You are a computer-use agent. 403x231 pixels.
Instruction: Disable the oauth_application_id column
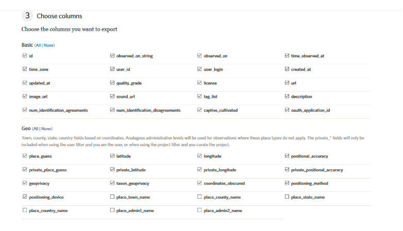(x=287, y=110)
